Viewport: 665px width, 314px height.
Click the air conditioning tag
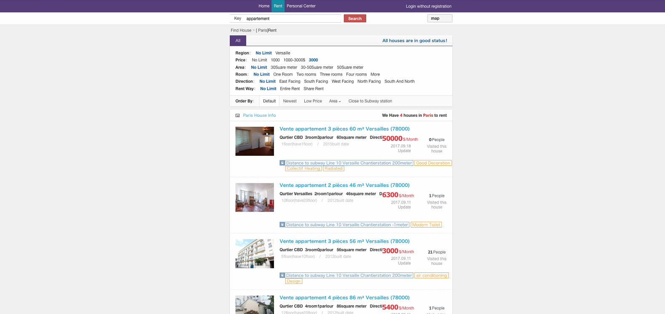431,275
